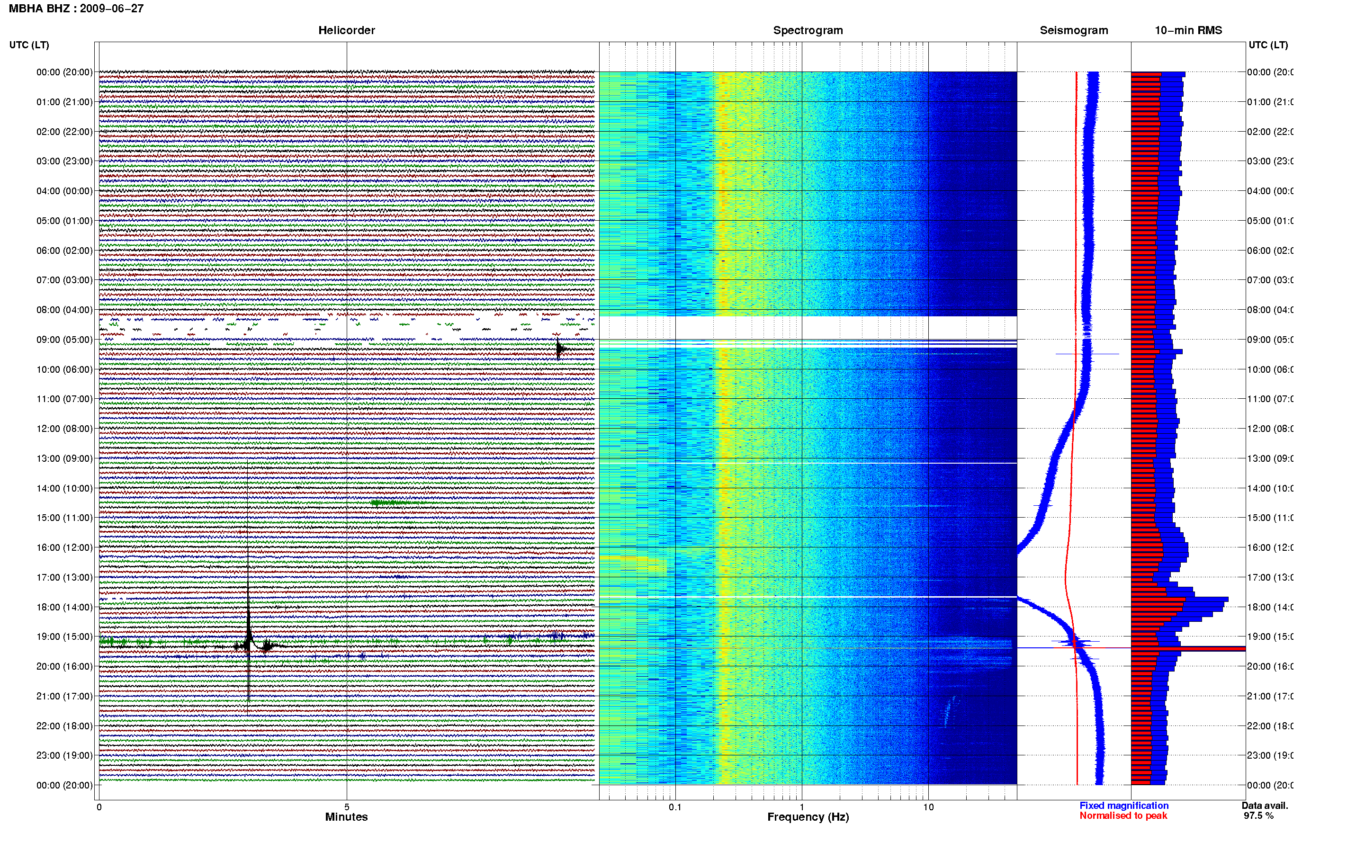
Task: Click the '97.5 %' availability value
Action: pyautogui.click(x=1258, y=815)
